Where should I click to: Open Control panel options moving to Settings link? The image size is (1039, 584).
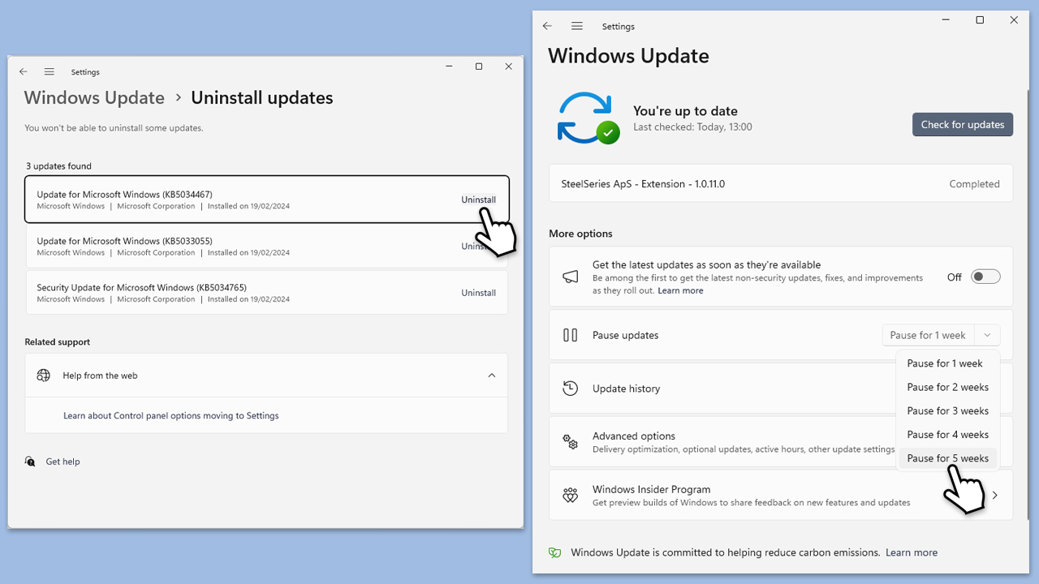171,415
